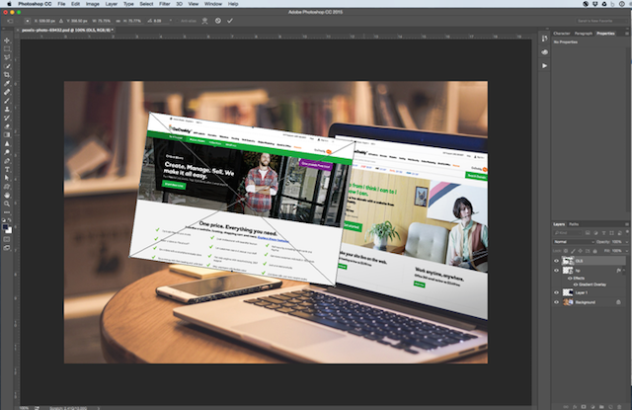The width and height of the screenshot is (632, 410).
Task: Open the File menu
Action: [x=61, y=4]
